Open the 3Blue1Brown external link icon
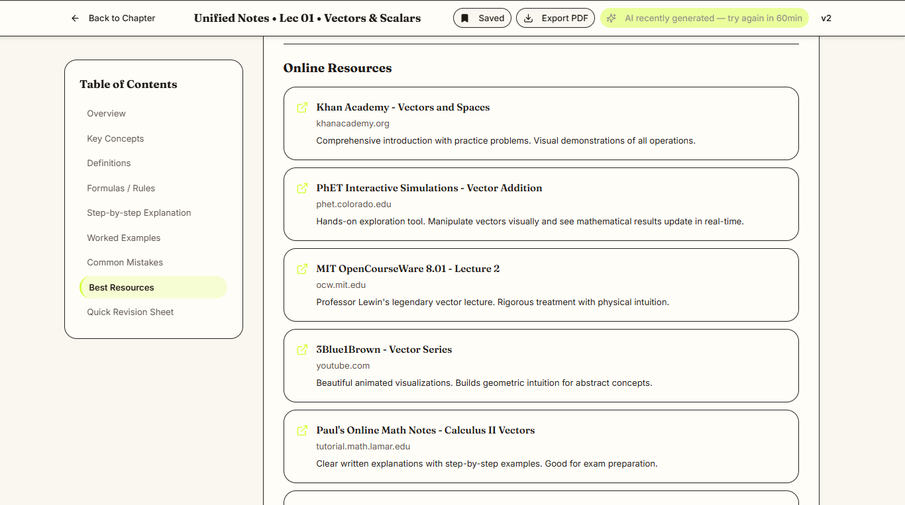Viewport: 905px width, 505px height. pyautogui.click(x=302, y=349)
